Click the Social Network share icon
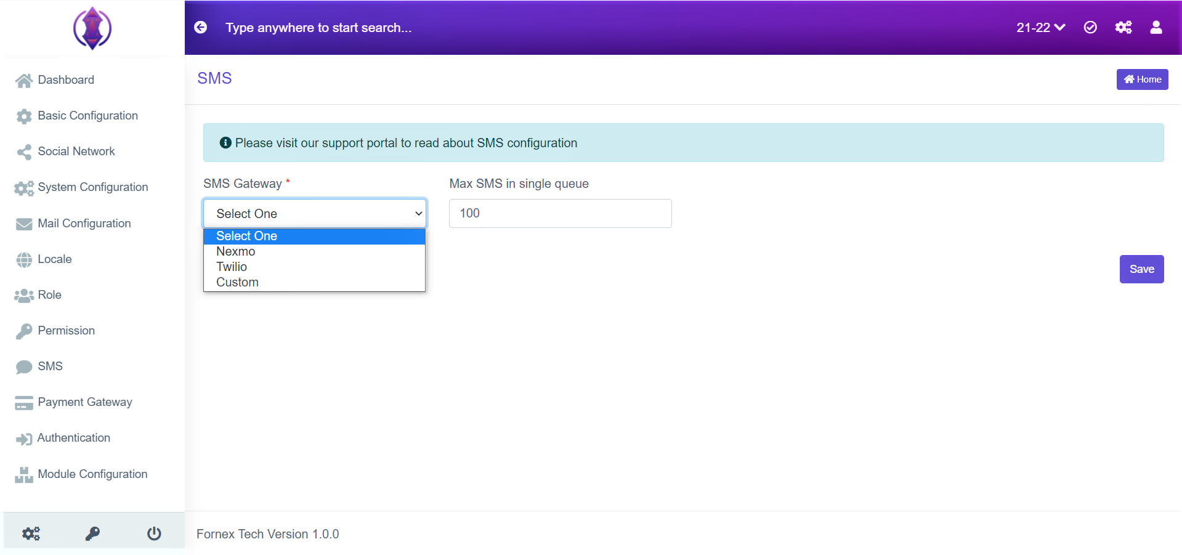This screenshot has width=1182, height=555. pos(24,152)
